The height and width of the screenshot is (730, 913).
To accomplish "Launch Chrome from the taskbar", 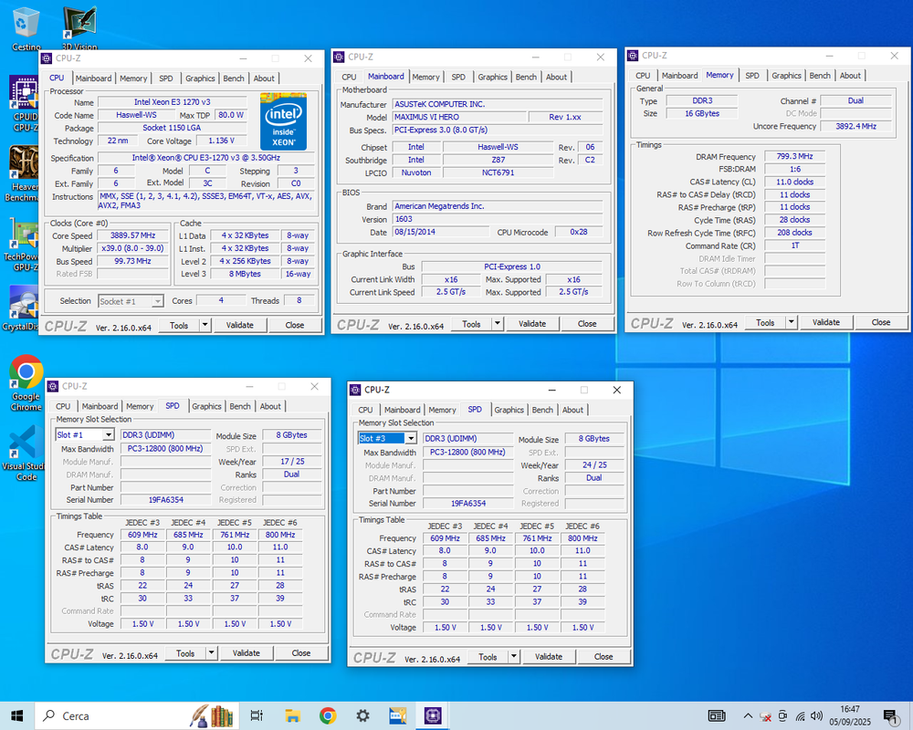I will pyautogui.click(x=328, y=716).
